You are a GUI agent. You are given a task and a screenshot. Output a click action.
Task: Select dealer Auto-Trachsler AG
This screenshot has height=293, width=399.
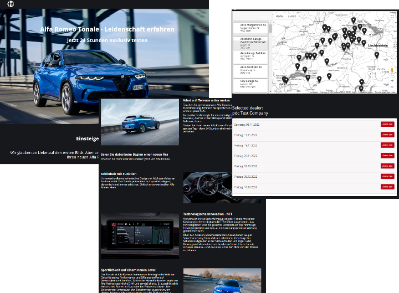250,71
